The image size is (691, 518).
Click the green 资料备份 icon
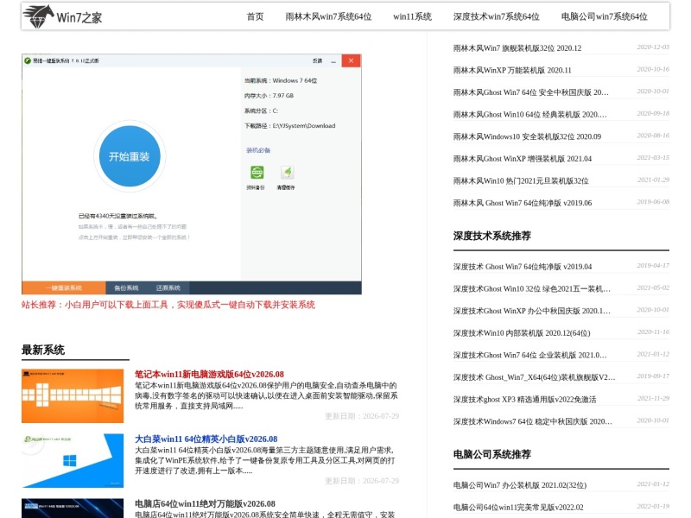[x=257, y=172]
